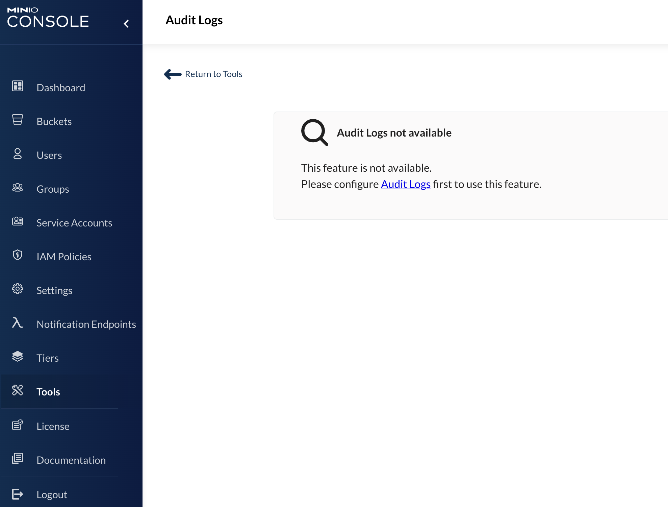Click the back arrow beside Return to Tools
Image resolution: width=668 pixels, height=507 pixels.
173,74
